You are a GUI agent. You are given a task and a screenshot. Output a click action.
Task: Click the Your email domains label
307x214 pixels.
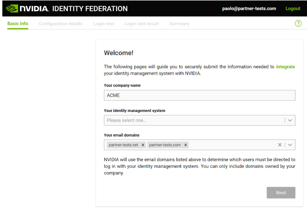click(x=122, y=135)
